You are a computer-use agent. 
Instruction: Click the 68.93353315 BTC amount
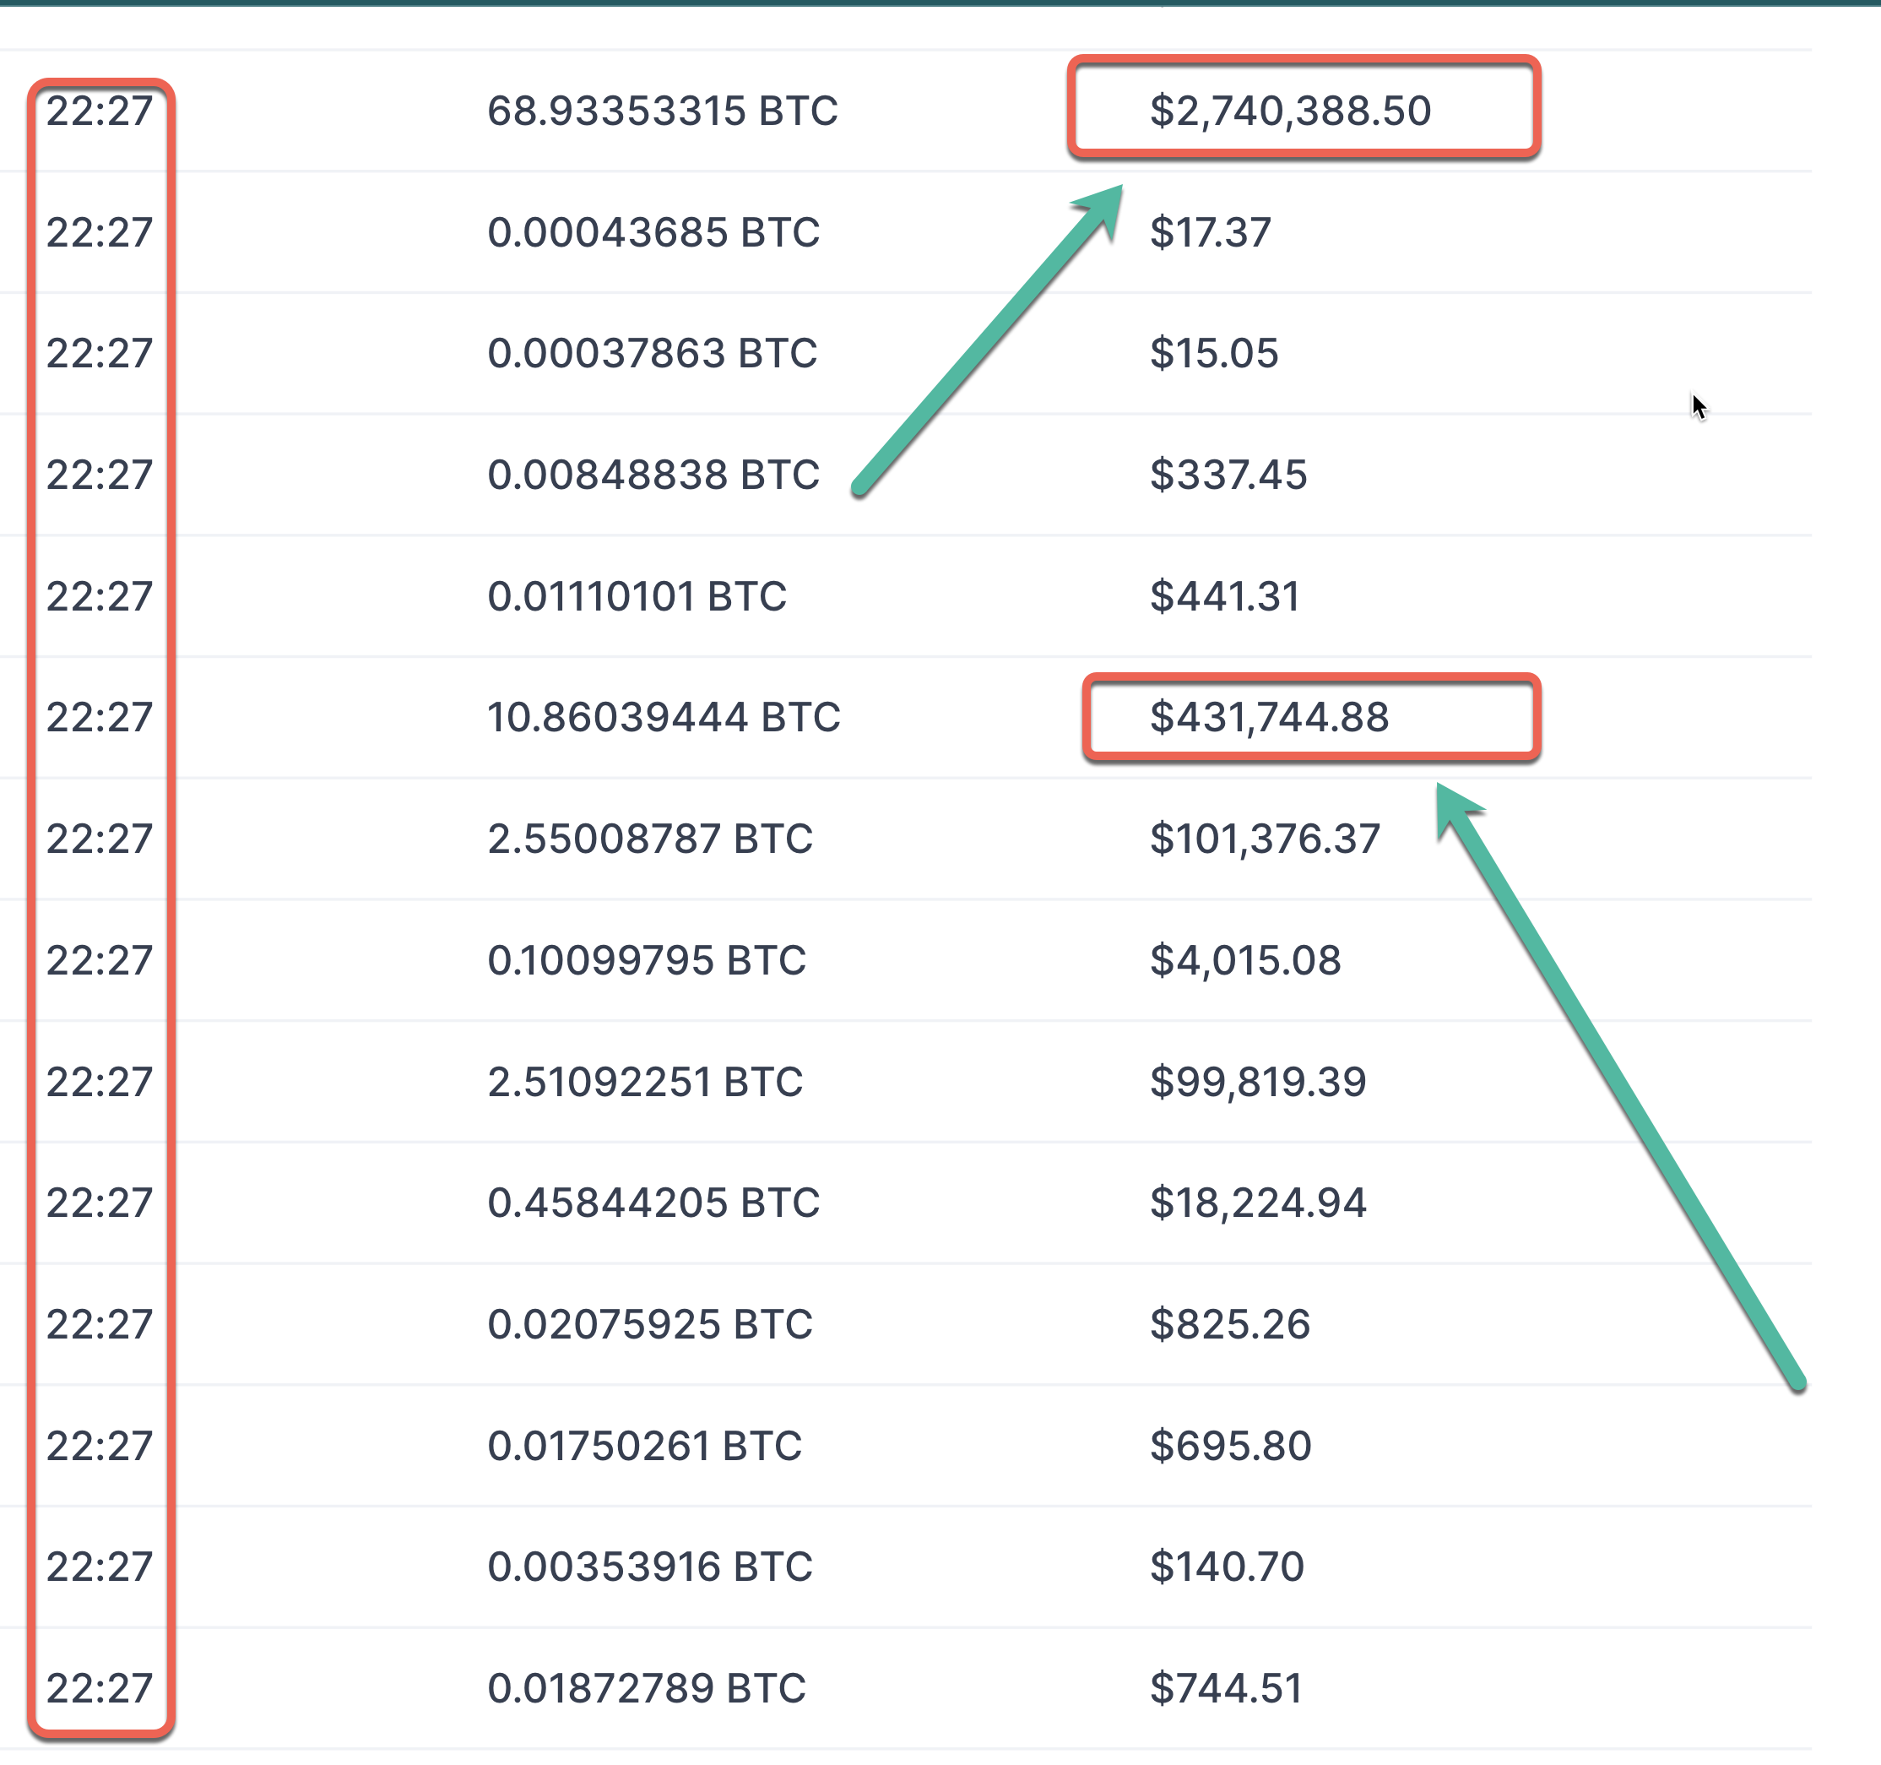[x=663, y=111]
